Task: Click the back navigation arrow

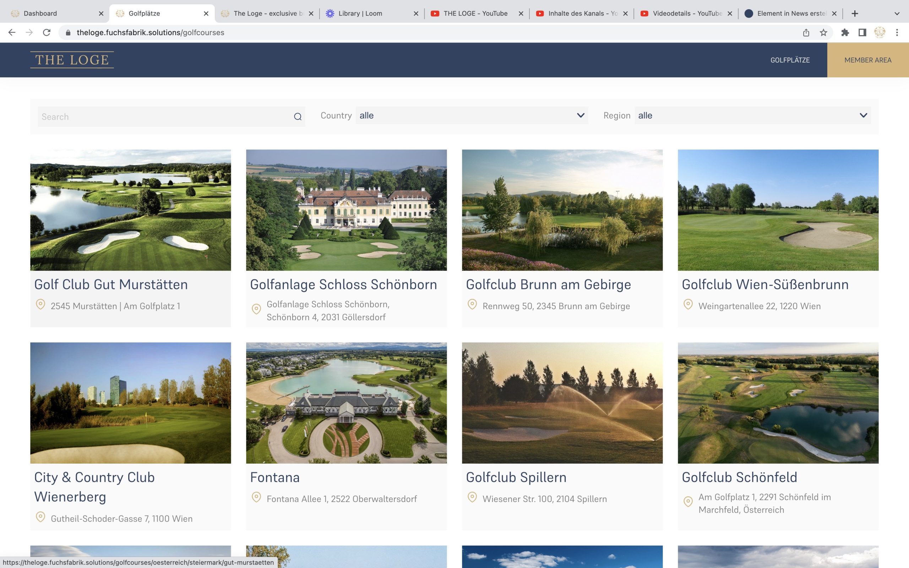Action: point(12,33)
